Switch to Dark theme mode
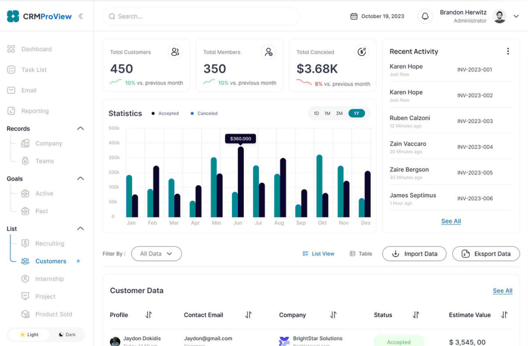528x346 pixels. 67,335
